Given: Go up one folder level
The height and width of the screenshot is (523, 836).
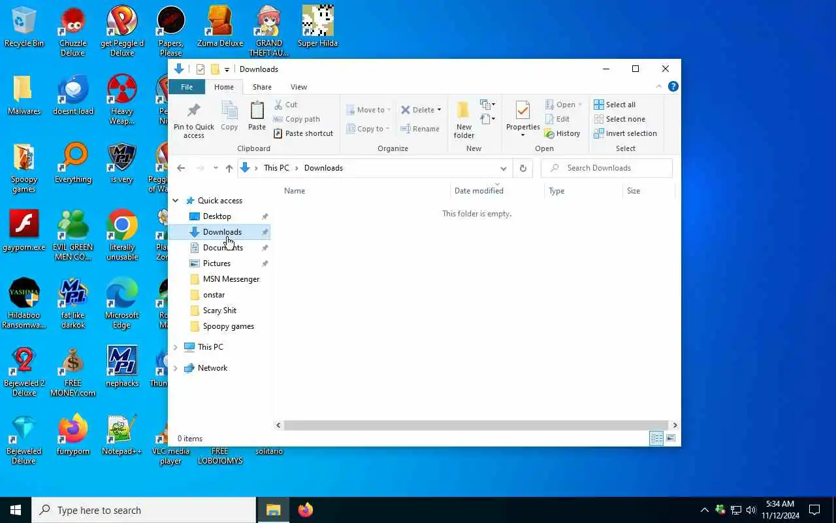Looking at the screenshot, I should coord(229,168).
